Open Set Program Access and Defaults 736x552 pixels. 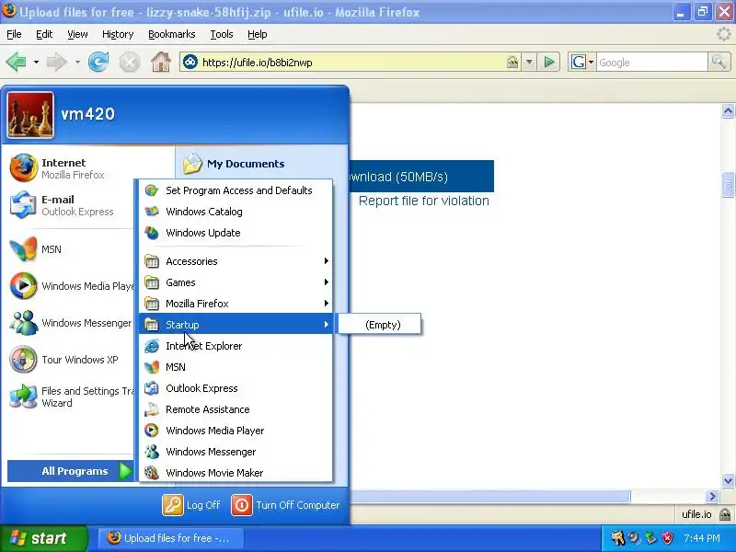tap(236, 190)
